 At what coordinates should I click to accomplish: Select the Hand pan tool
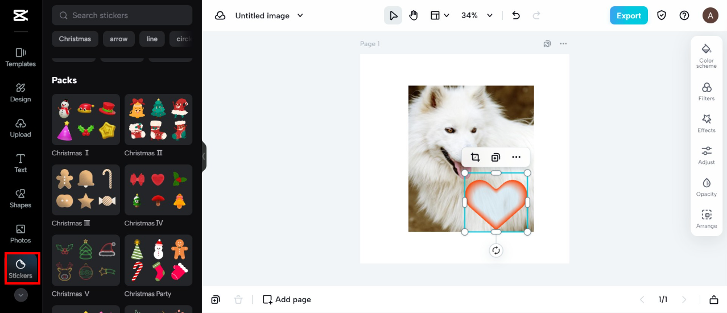pyautogui.click(x=414, y=16)
